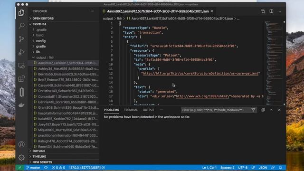The image size is (304, 171).
Task: Switch to the TERMINAL tab
Action: 131,110
